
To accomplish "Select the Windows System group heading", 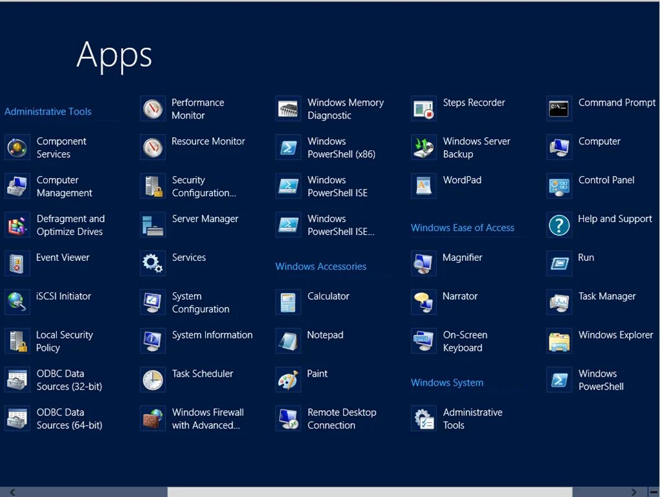I will coord(447,382).
